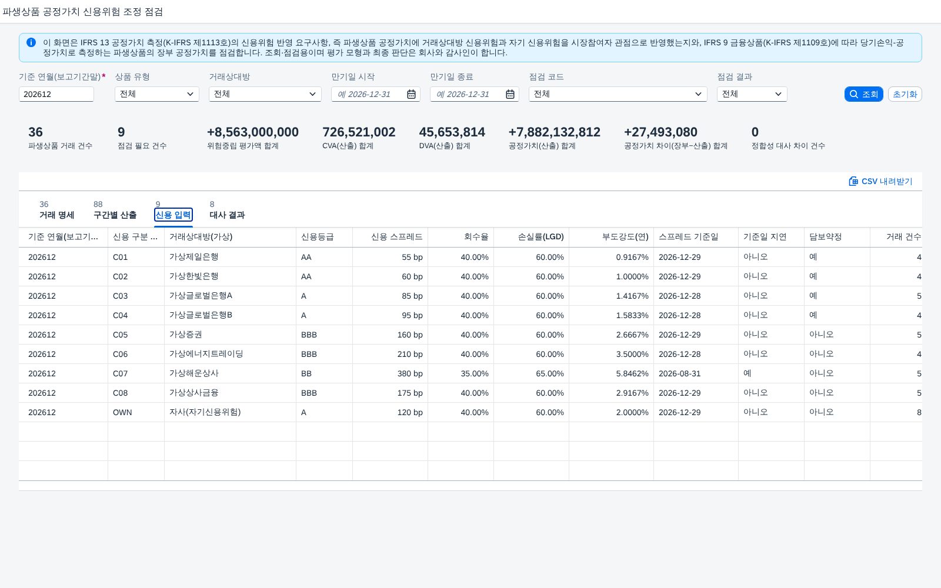The width and height of the screenshot is (941, 588).
Task: Select the 가상증권 cell
Action: click(231, 335)
